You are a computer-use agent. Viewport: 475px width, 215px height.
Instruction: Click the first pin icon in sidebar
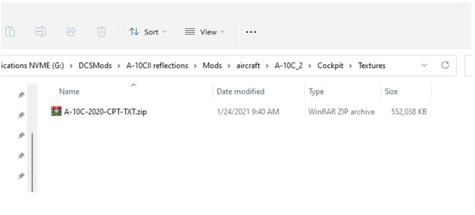click(21, 95)
